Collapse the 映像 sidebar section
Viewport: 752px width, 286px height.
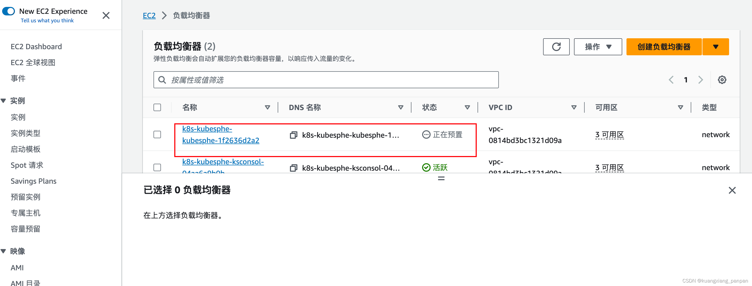click(3, 251)
